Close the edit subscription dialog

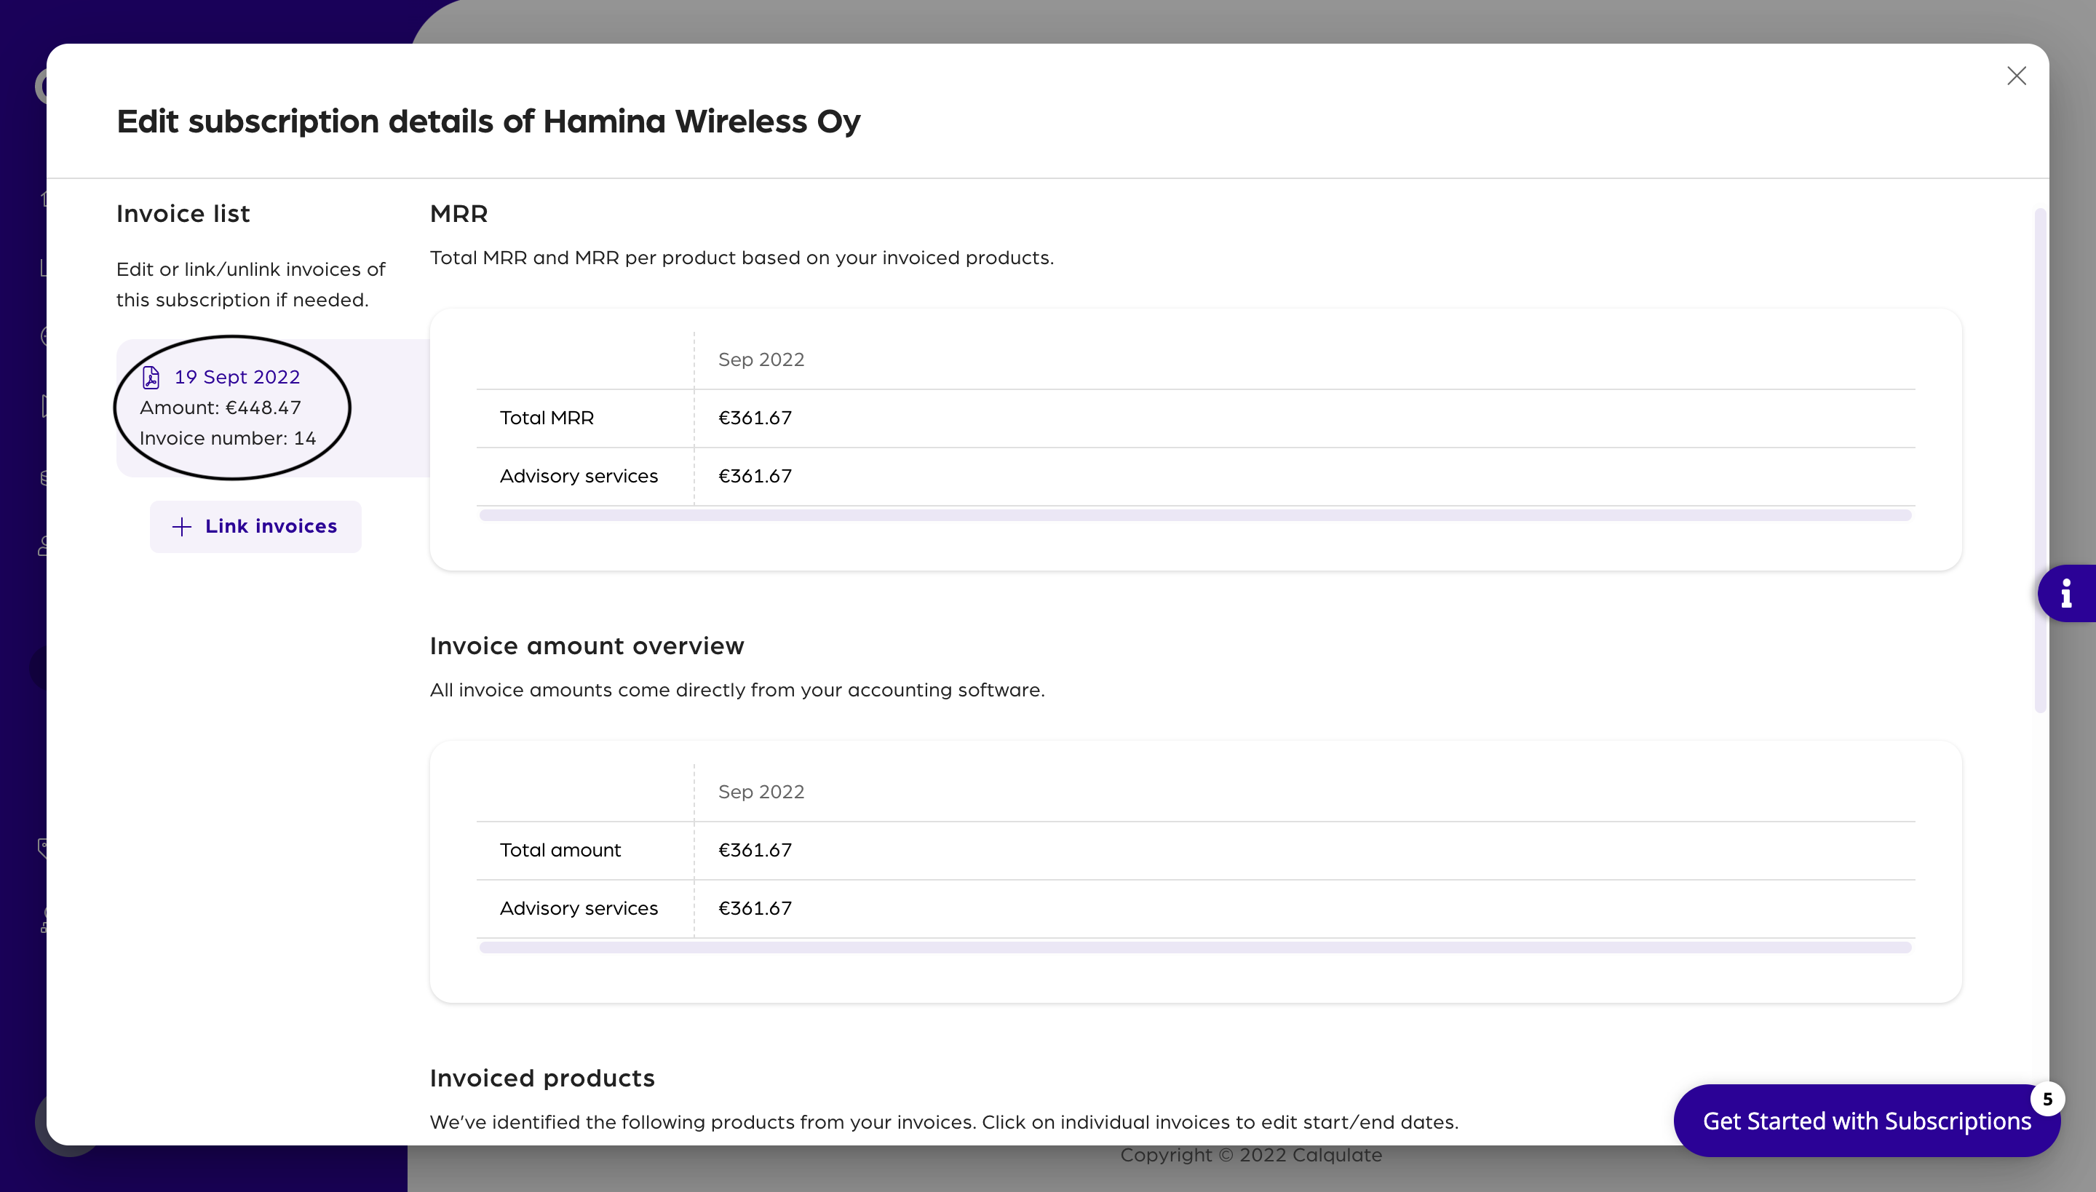[2016, 76]
